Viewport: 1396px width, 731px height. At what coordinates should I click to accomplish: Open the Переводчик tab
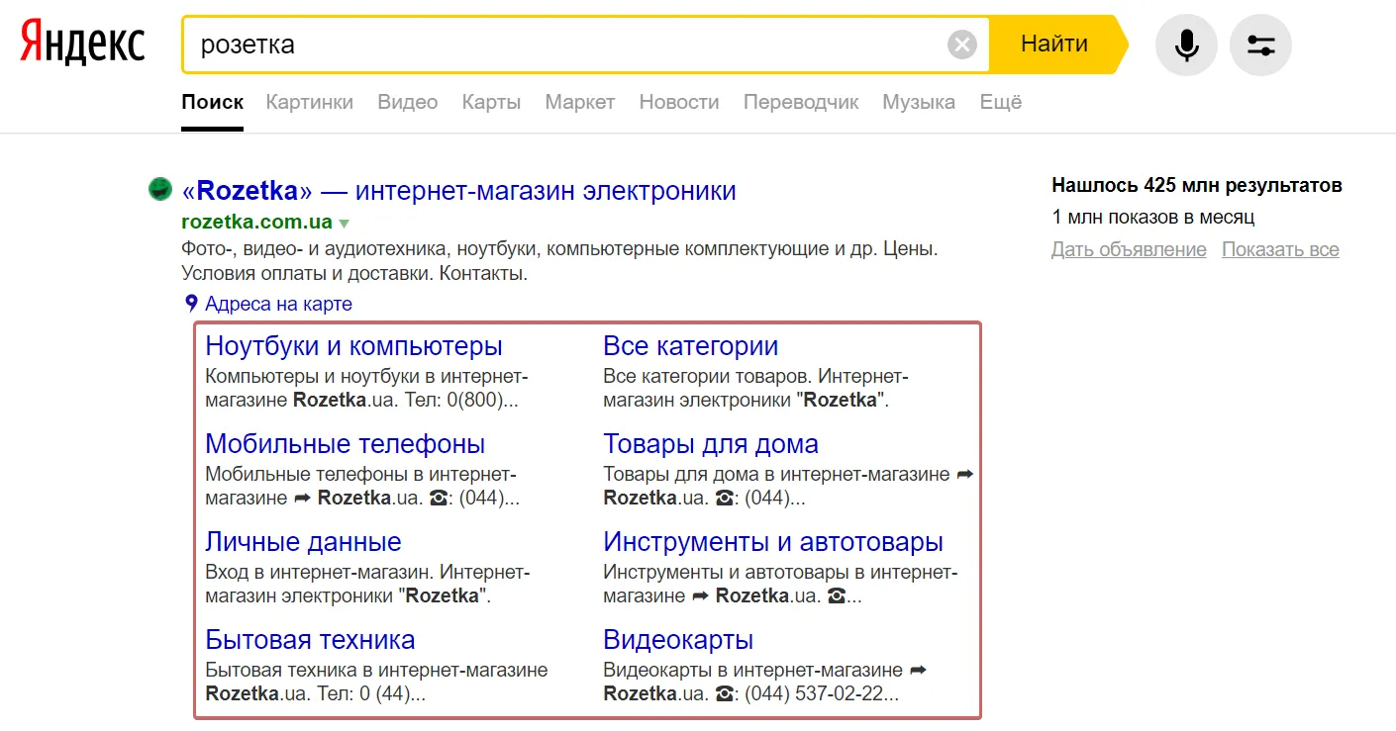pyautogui.click(x=801, y=102)
